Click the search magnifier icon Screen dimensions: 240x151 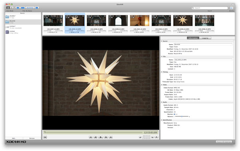point(193,8)
